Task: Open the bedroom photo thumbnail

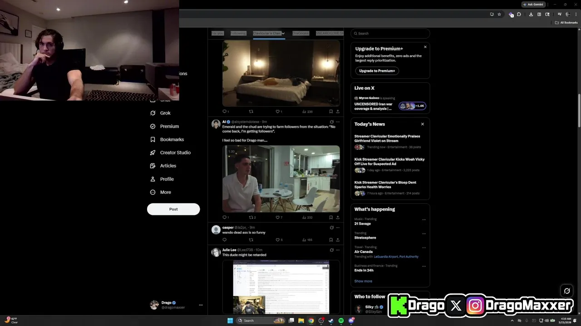Action: click(281, 73)
